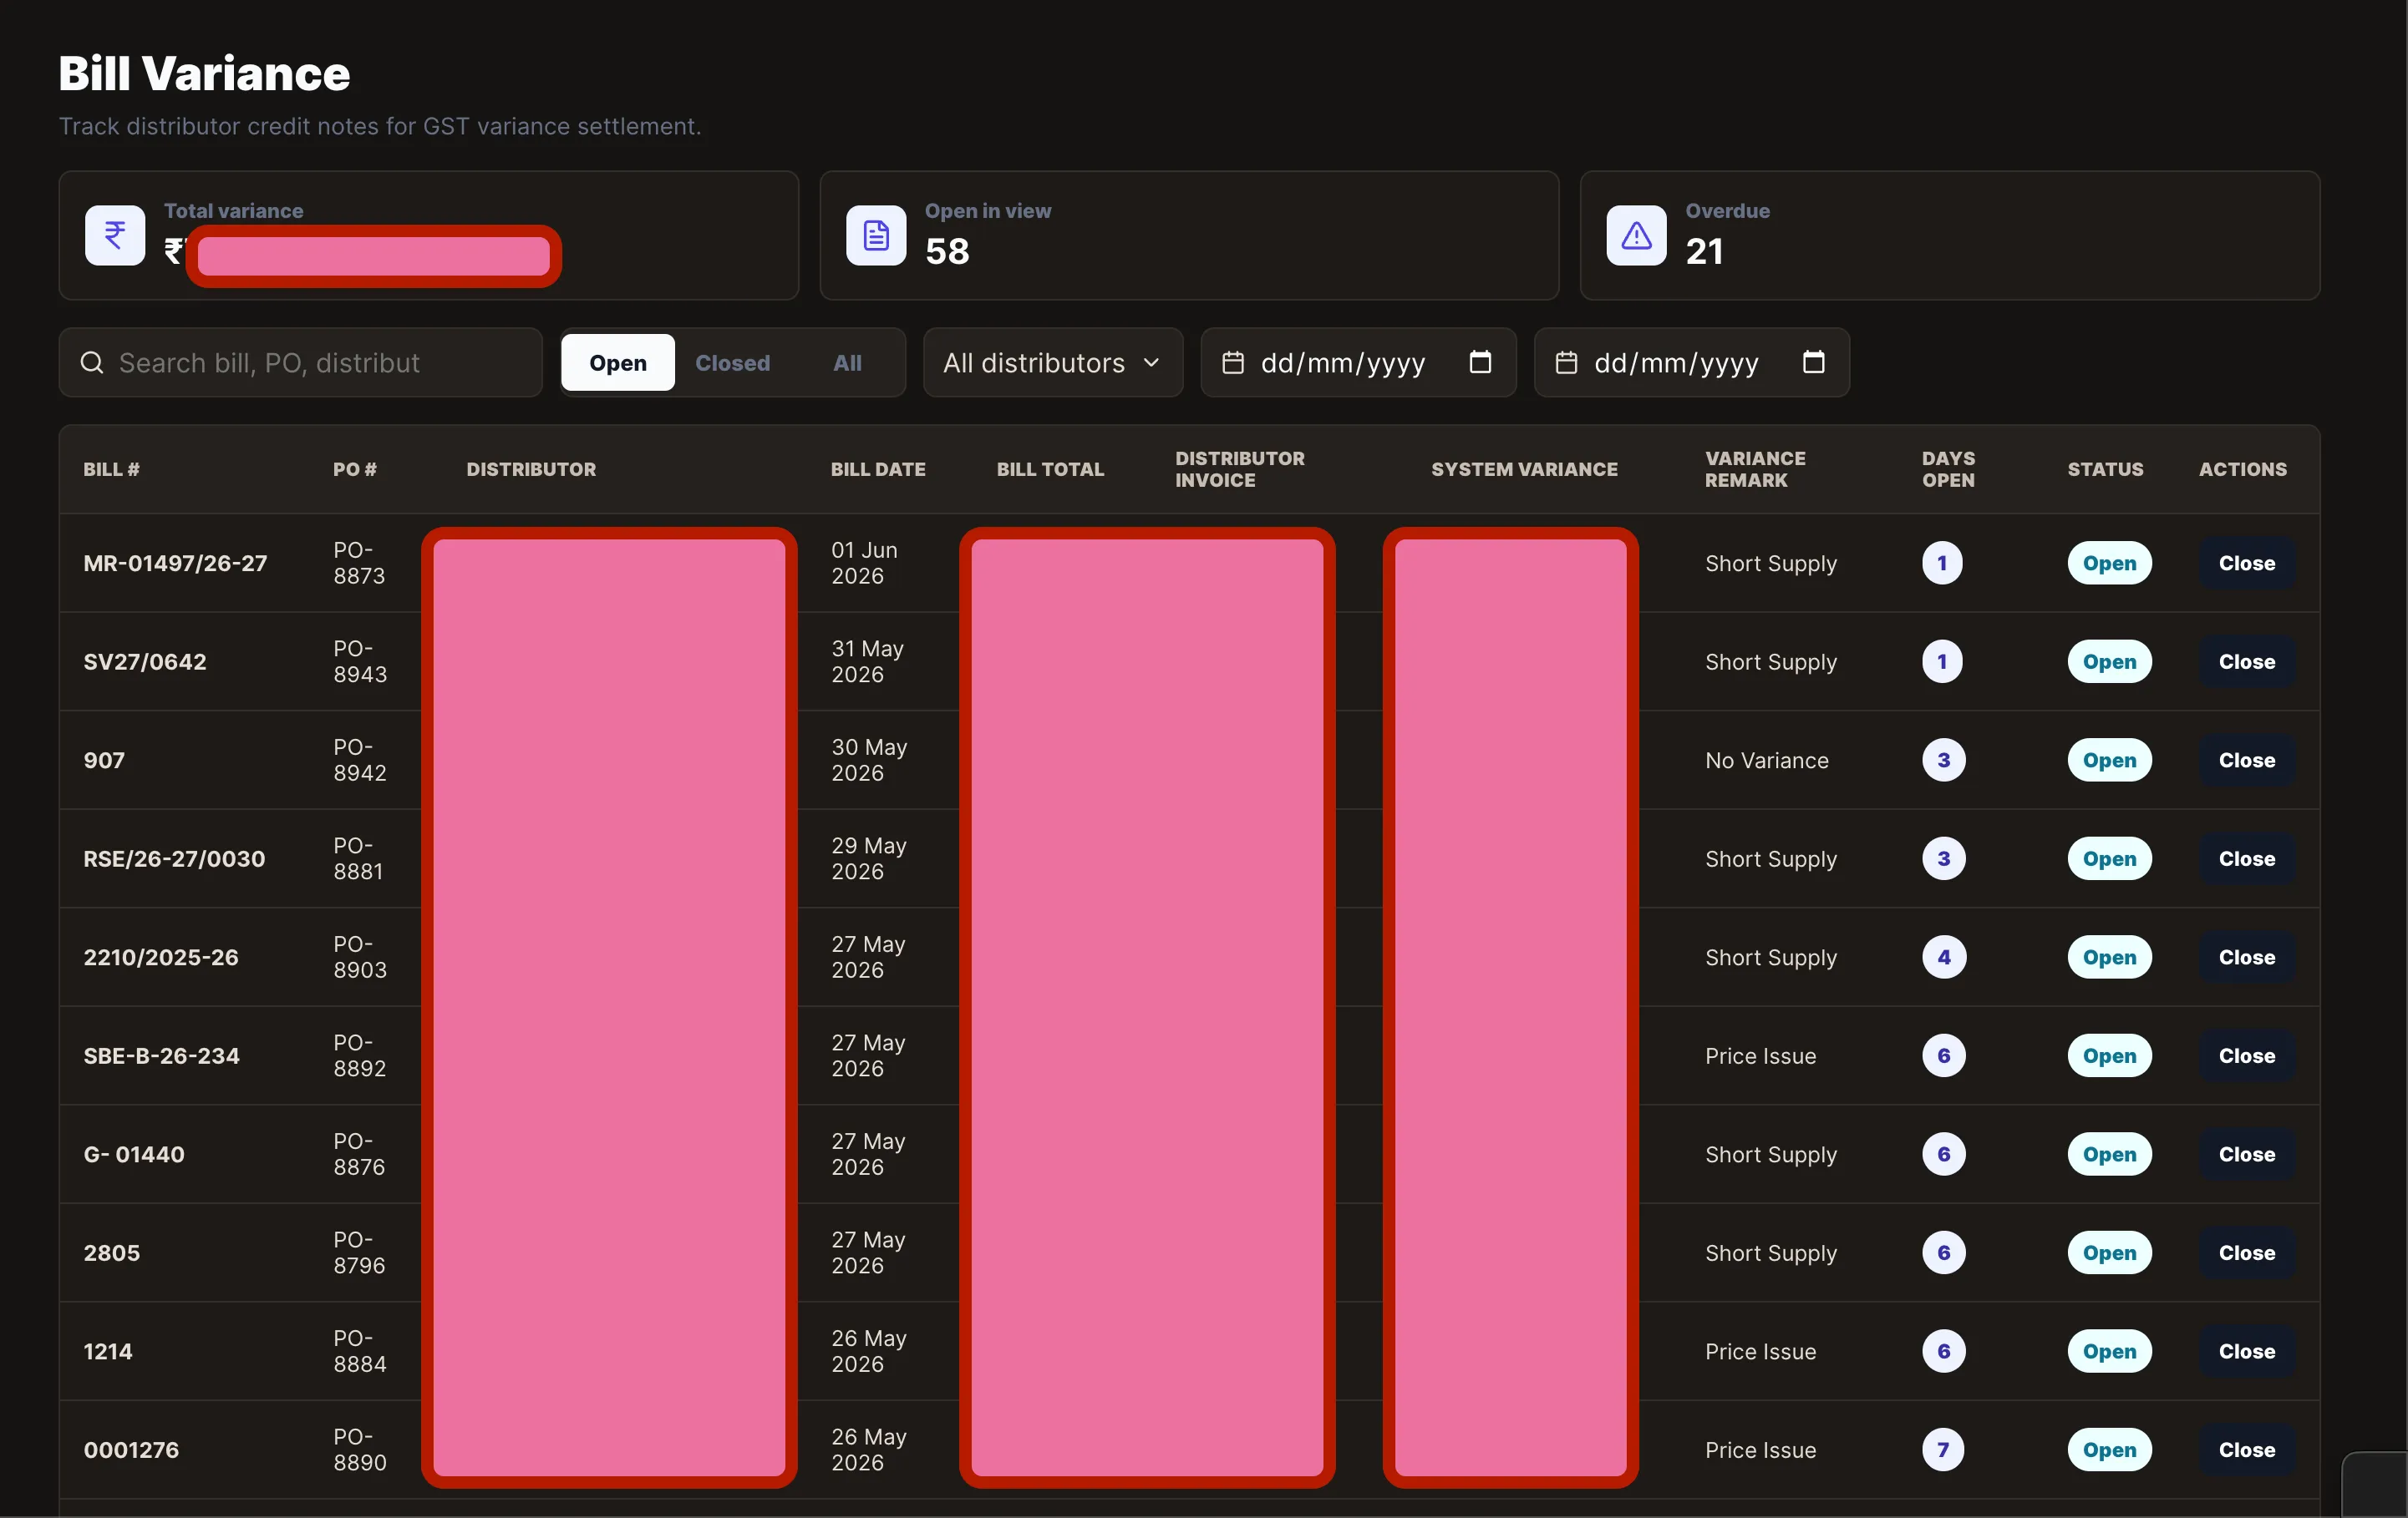Close bill 2210/2025-26
This screenshot has width=2408, height=1518.
2246,958
